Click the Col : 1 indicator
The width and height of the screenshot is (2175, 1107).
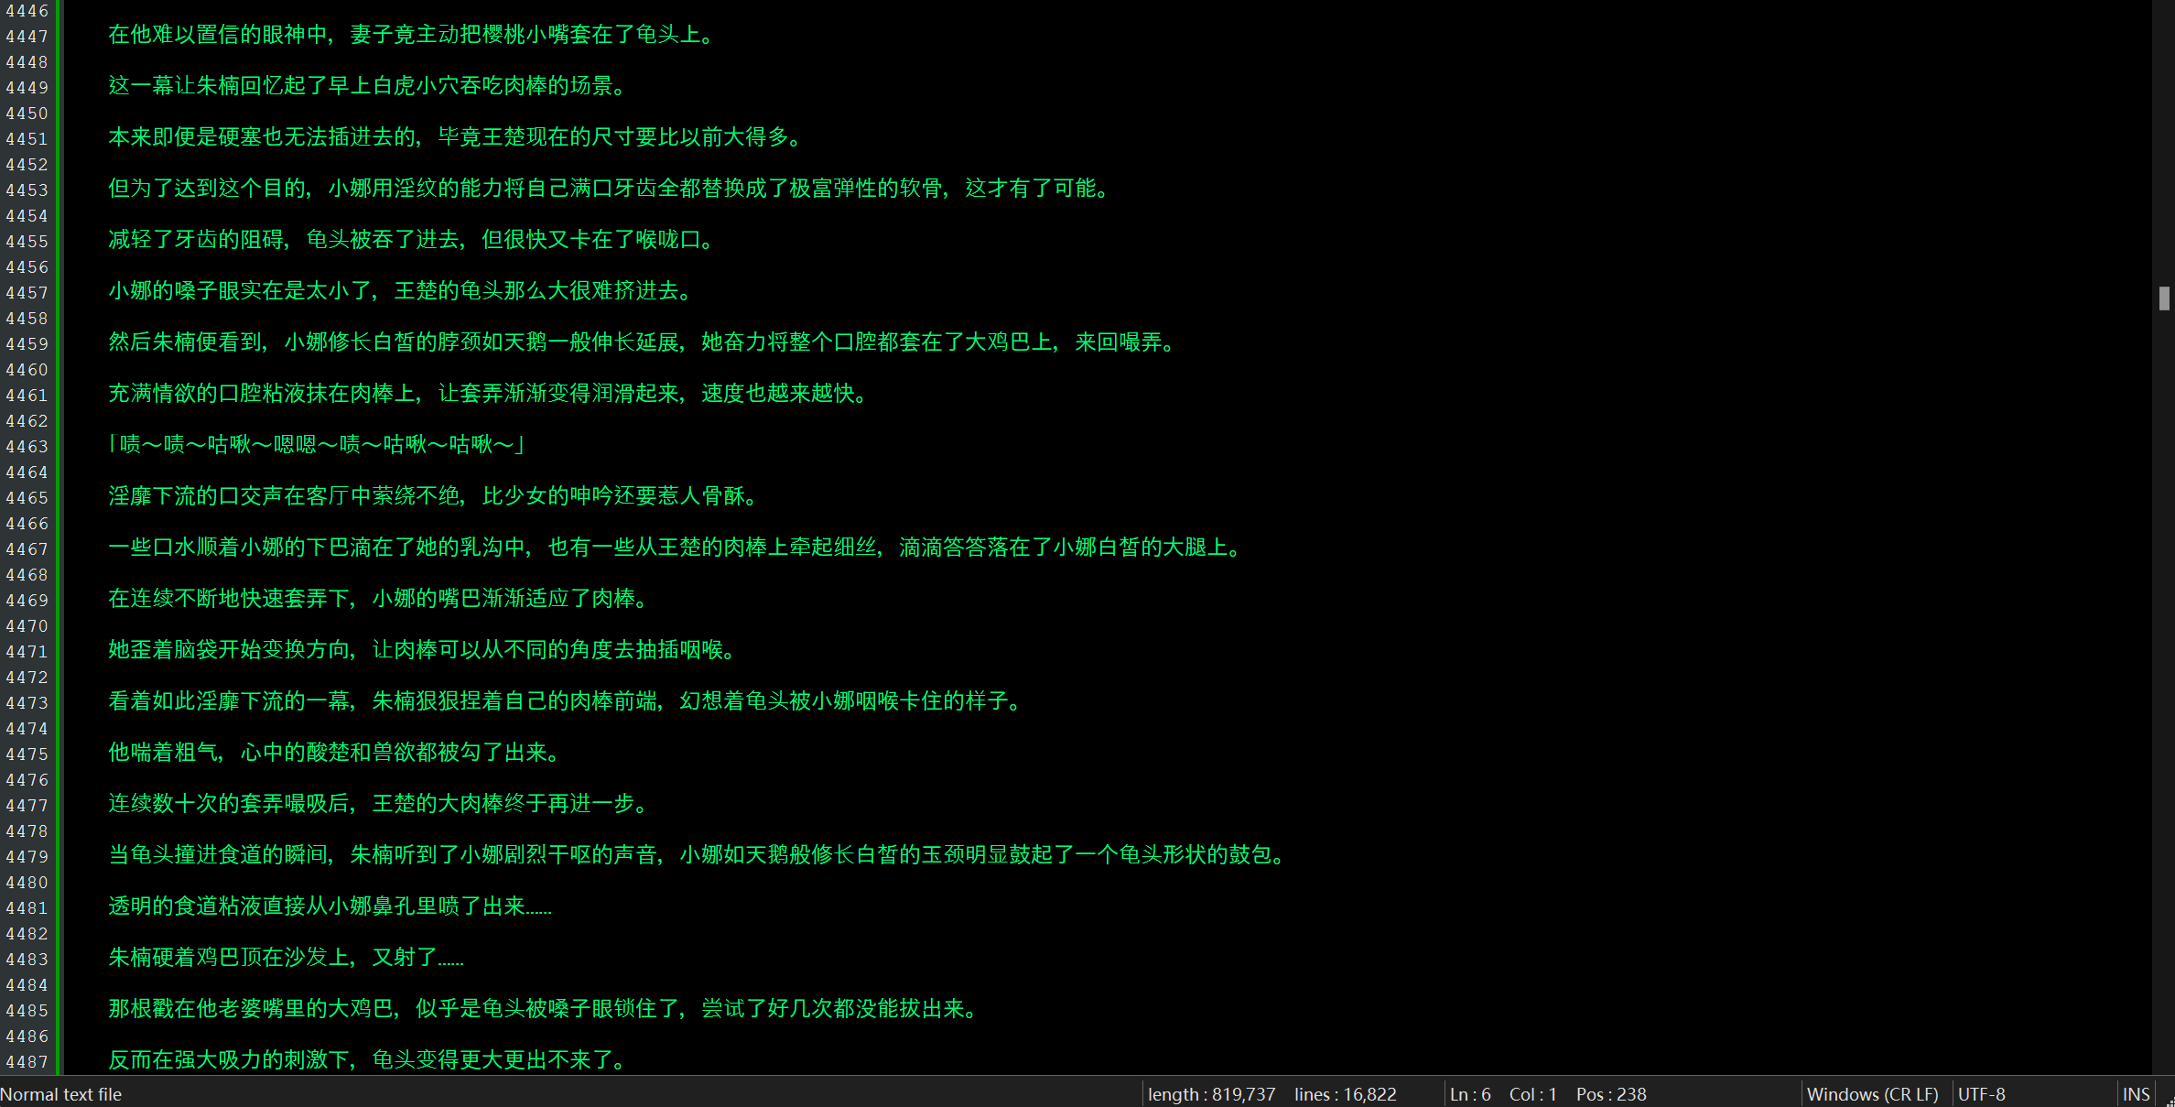coord(1532,1094)
